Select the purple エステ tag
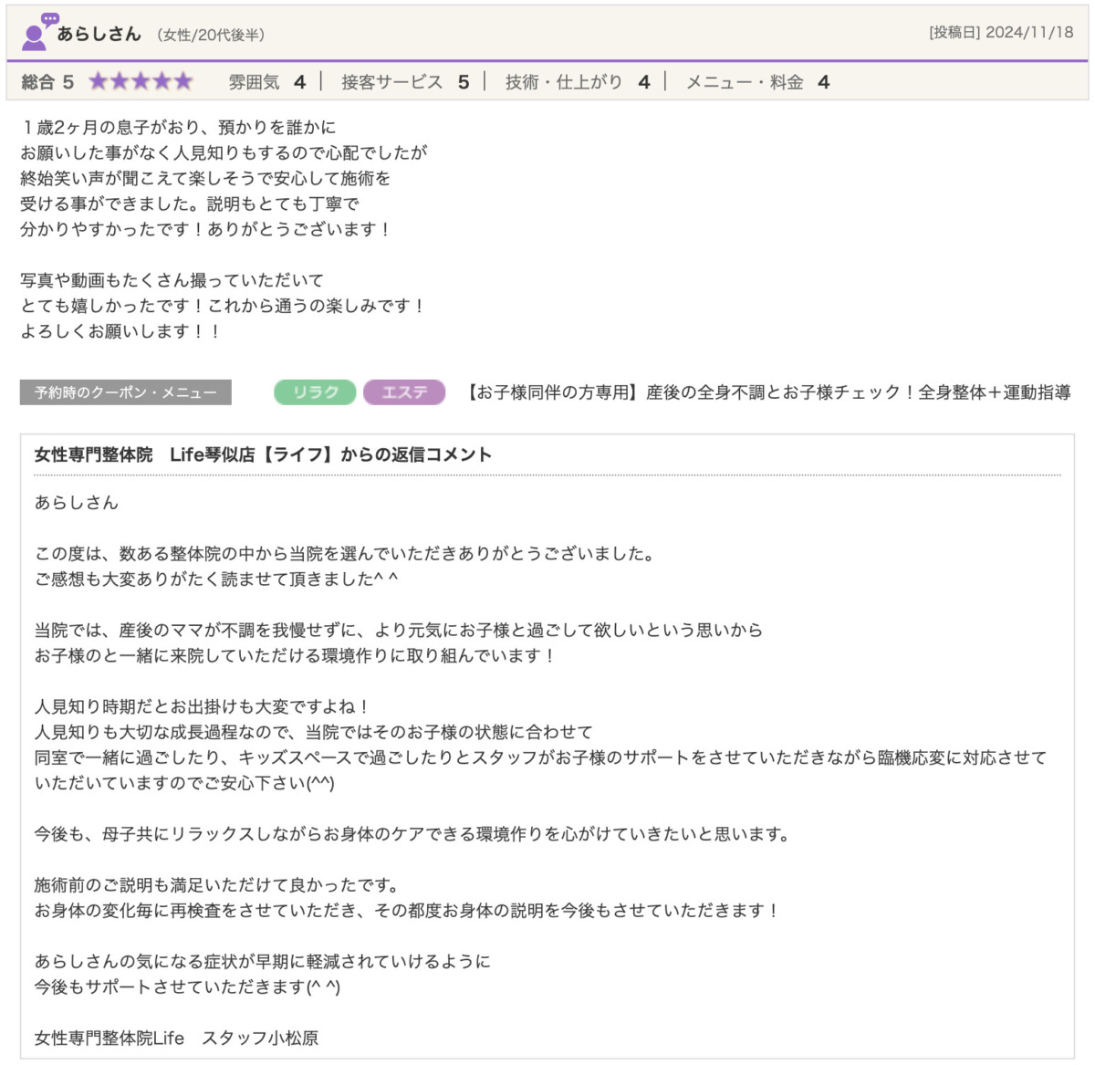 404,392
